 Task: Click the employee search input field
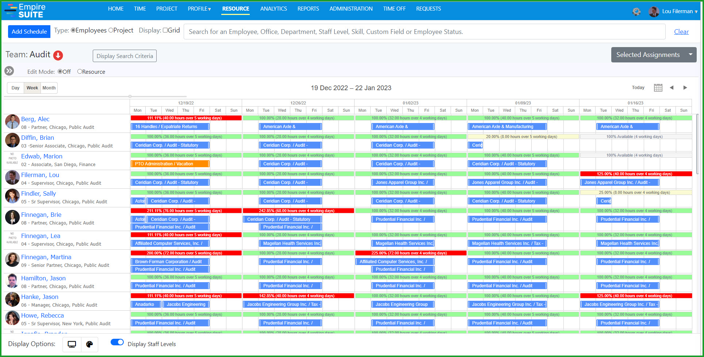[x=424, y=32]
